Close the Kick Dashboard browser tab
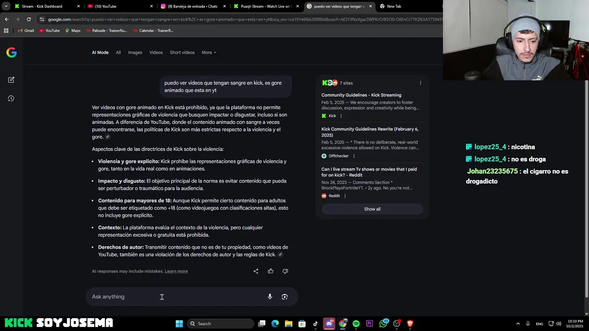 pos(79,6)
